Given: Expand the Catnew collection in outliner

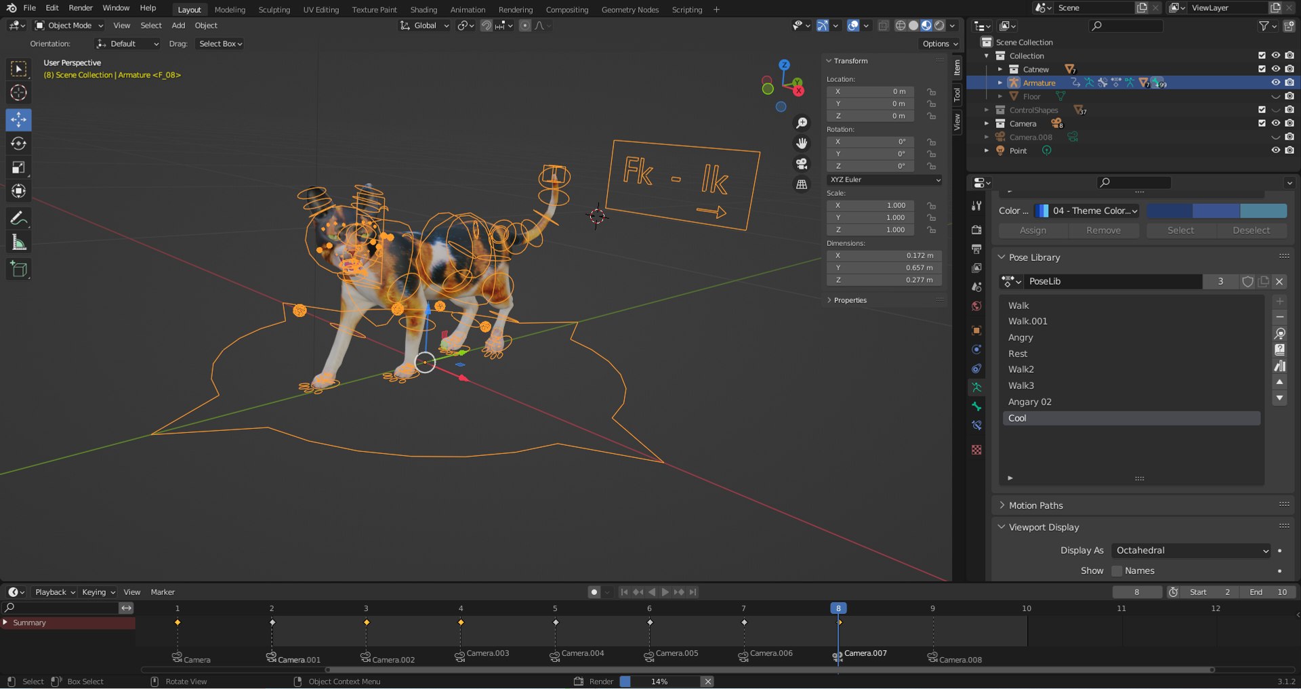Looking at the screenshot, I should coord(999,69).
